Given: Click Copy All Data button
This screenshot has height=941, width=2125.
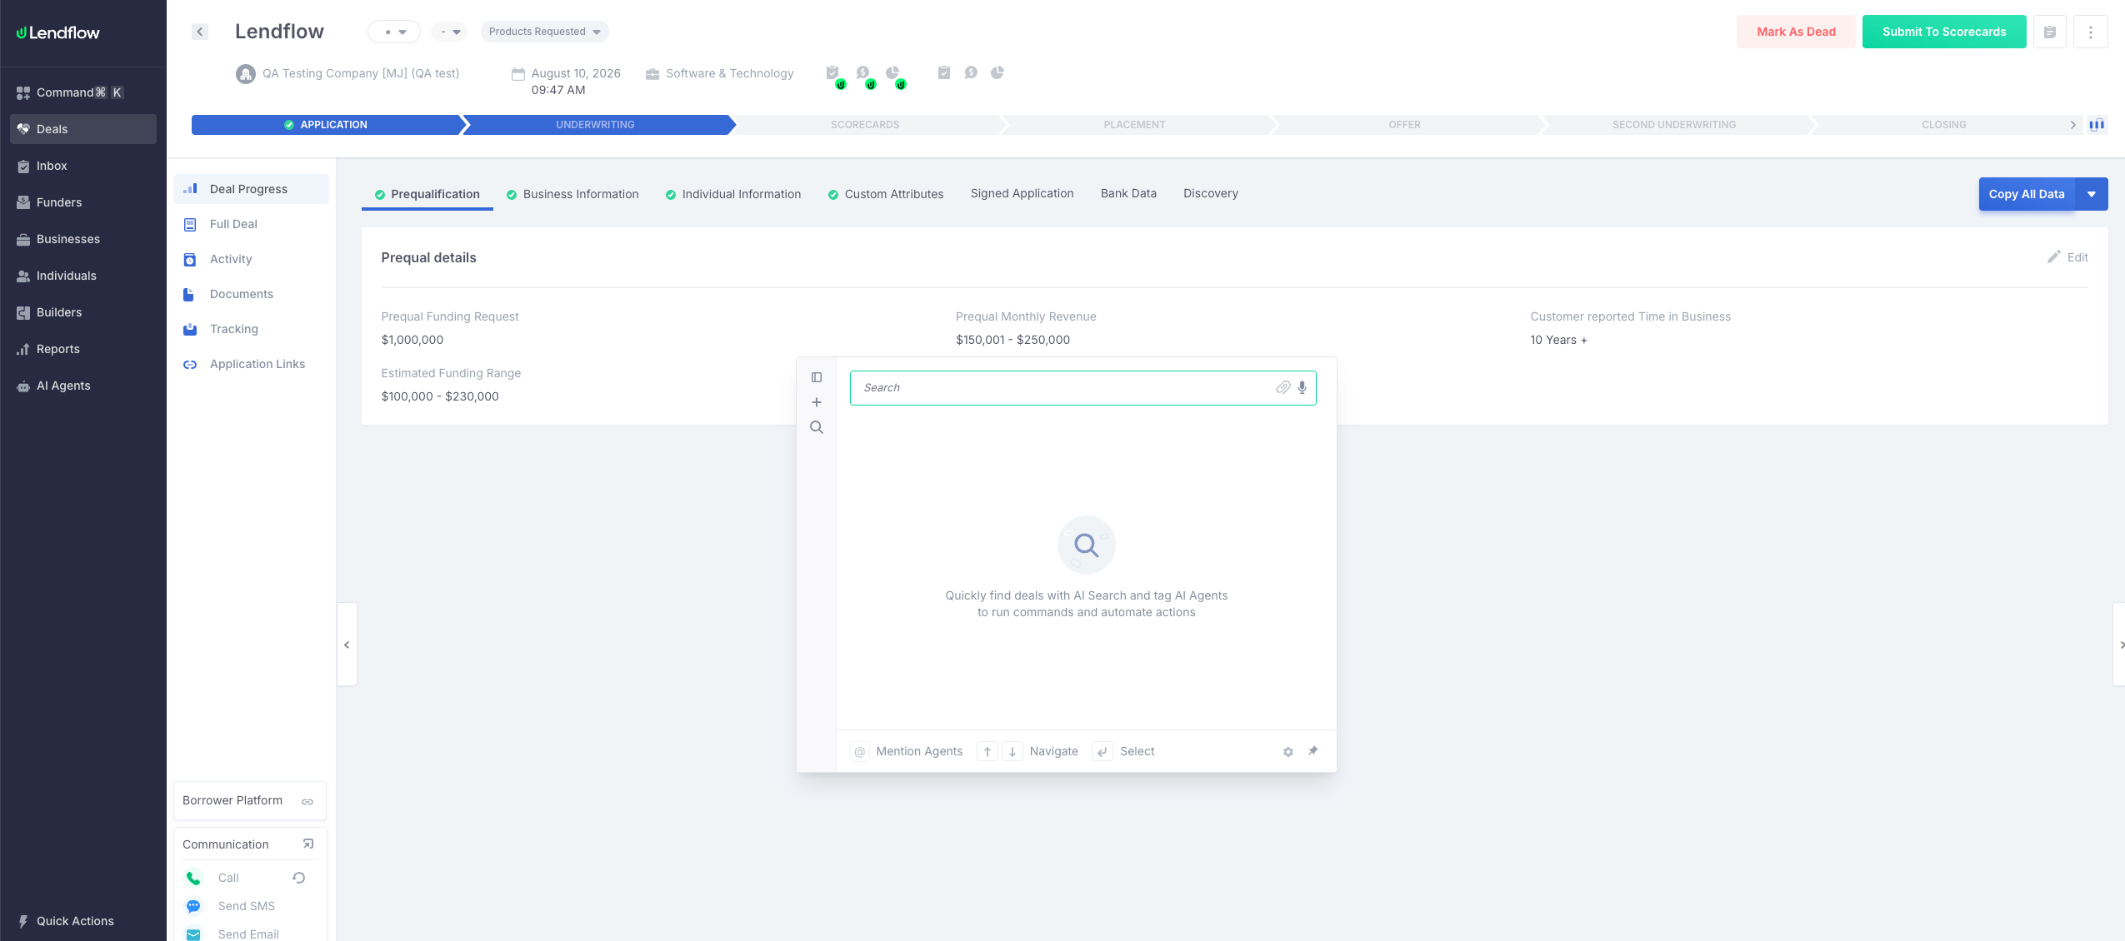Looking at the screenshot, I should point(2027,194).
